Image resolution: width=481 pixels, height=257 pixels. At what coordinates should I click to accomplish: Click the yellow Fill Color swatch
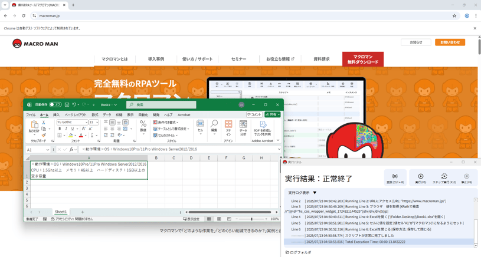[x=71, y=135]
